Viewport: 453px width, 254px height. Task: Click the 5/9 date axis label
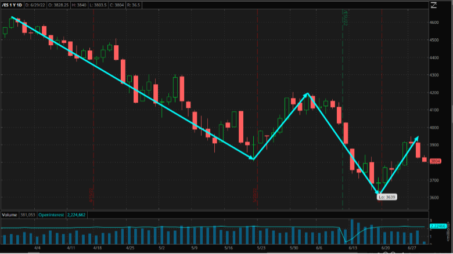[x=195, y=248]
